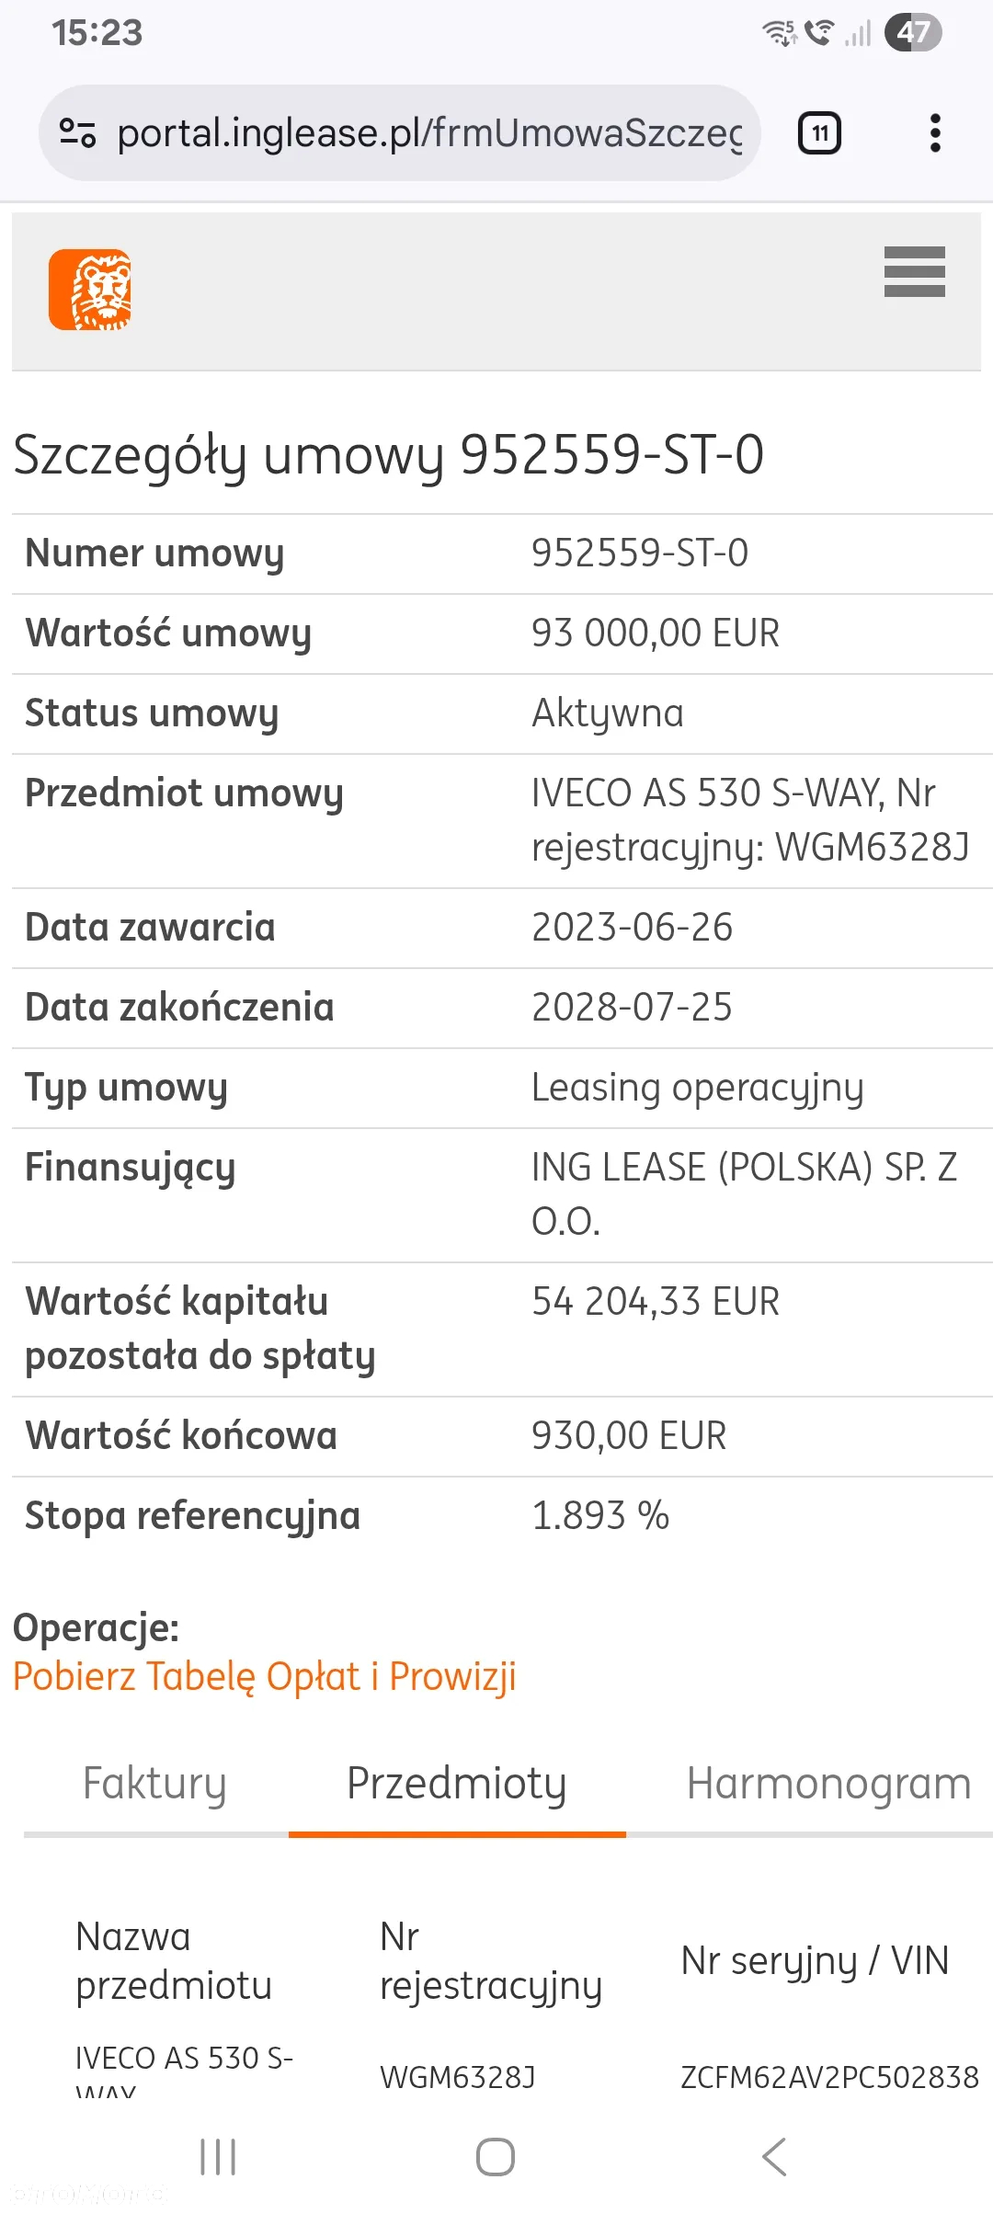Tap the ING lion logo
Screen dimensions: 993x2214
point(90,290)
